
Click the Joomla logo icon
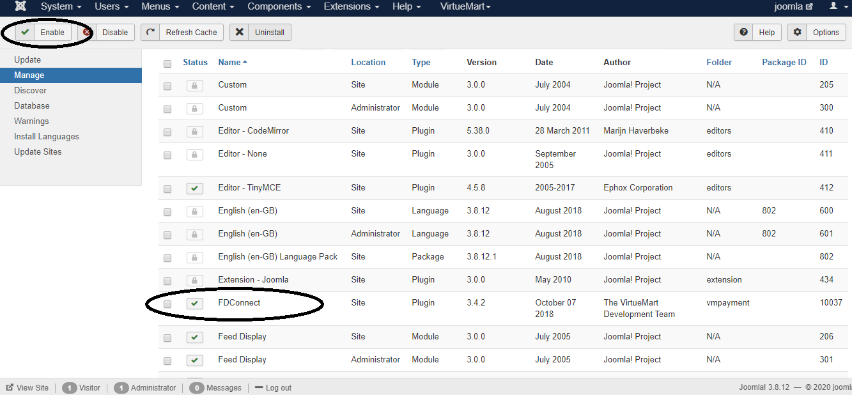20,6
